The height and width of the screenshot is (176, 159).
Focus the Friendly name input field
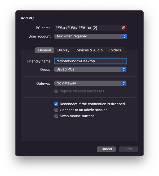pyautogui.click(x=90, y=61)
